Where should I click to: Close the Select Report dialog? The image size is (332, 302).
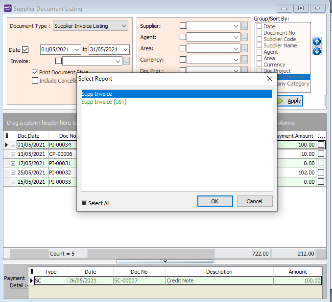(x=269, y=79)
